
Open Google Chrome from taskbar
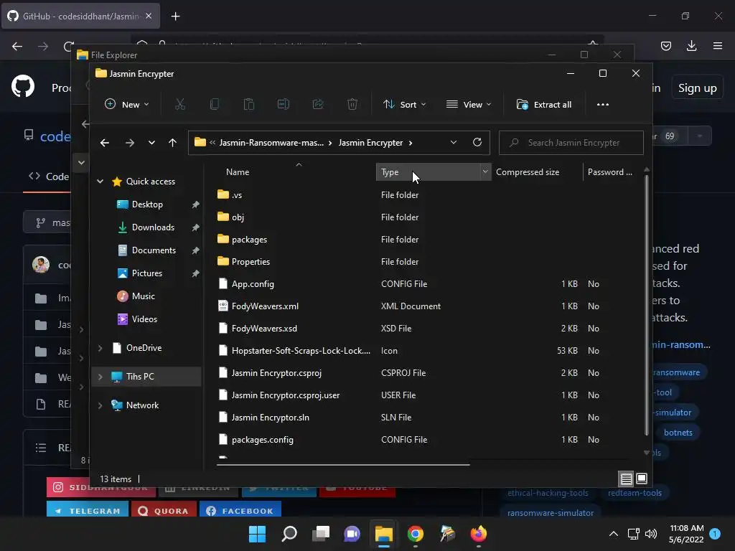(x=416, y=534)
